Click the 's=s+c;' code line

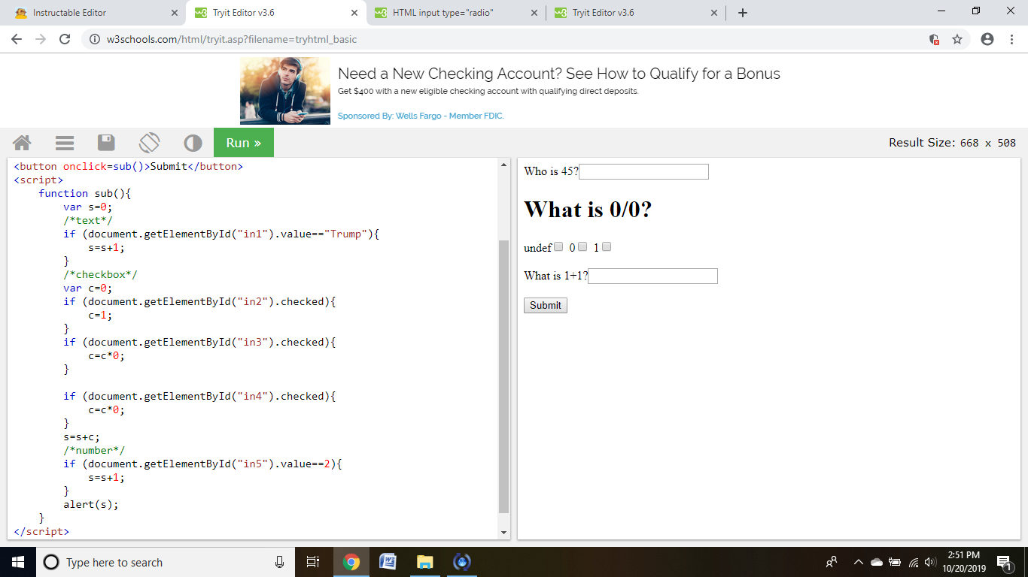pyautogui.click(x=82, y=437)
